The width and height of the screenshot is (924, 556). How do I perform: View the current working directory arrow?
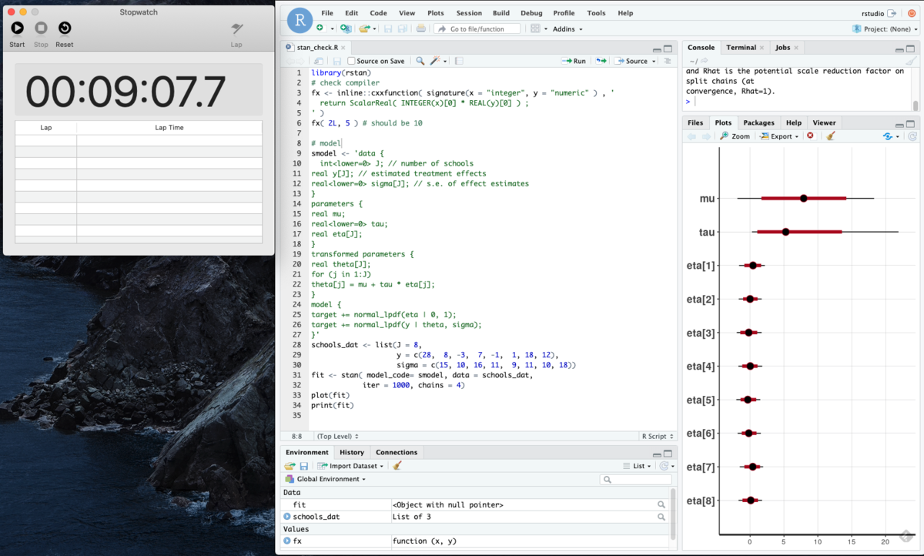coord(706,61)
